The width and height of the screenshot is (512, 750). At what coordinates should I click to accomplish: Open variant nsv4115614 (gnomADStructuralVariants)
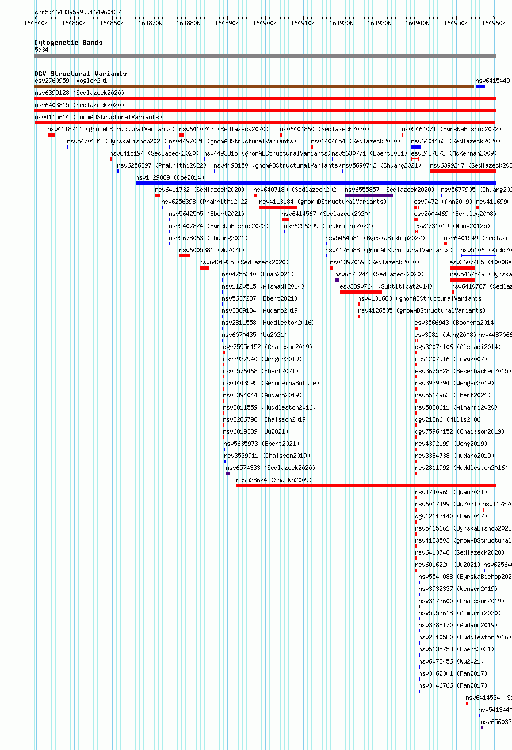click(98, 117)
